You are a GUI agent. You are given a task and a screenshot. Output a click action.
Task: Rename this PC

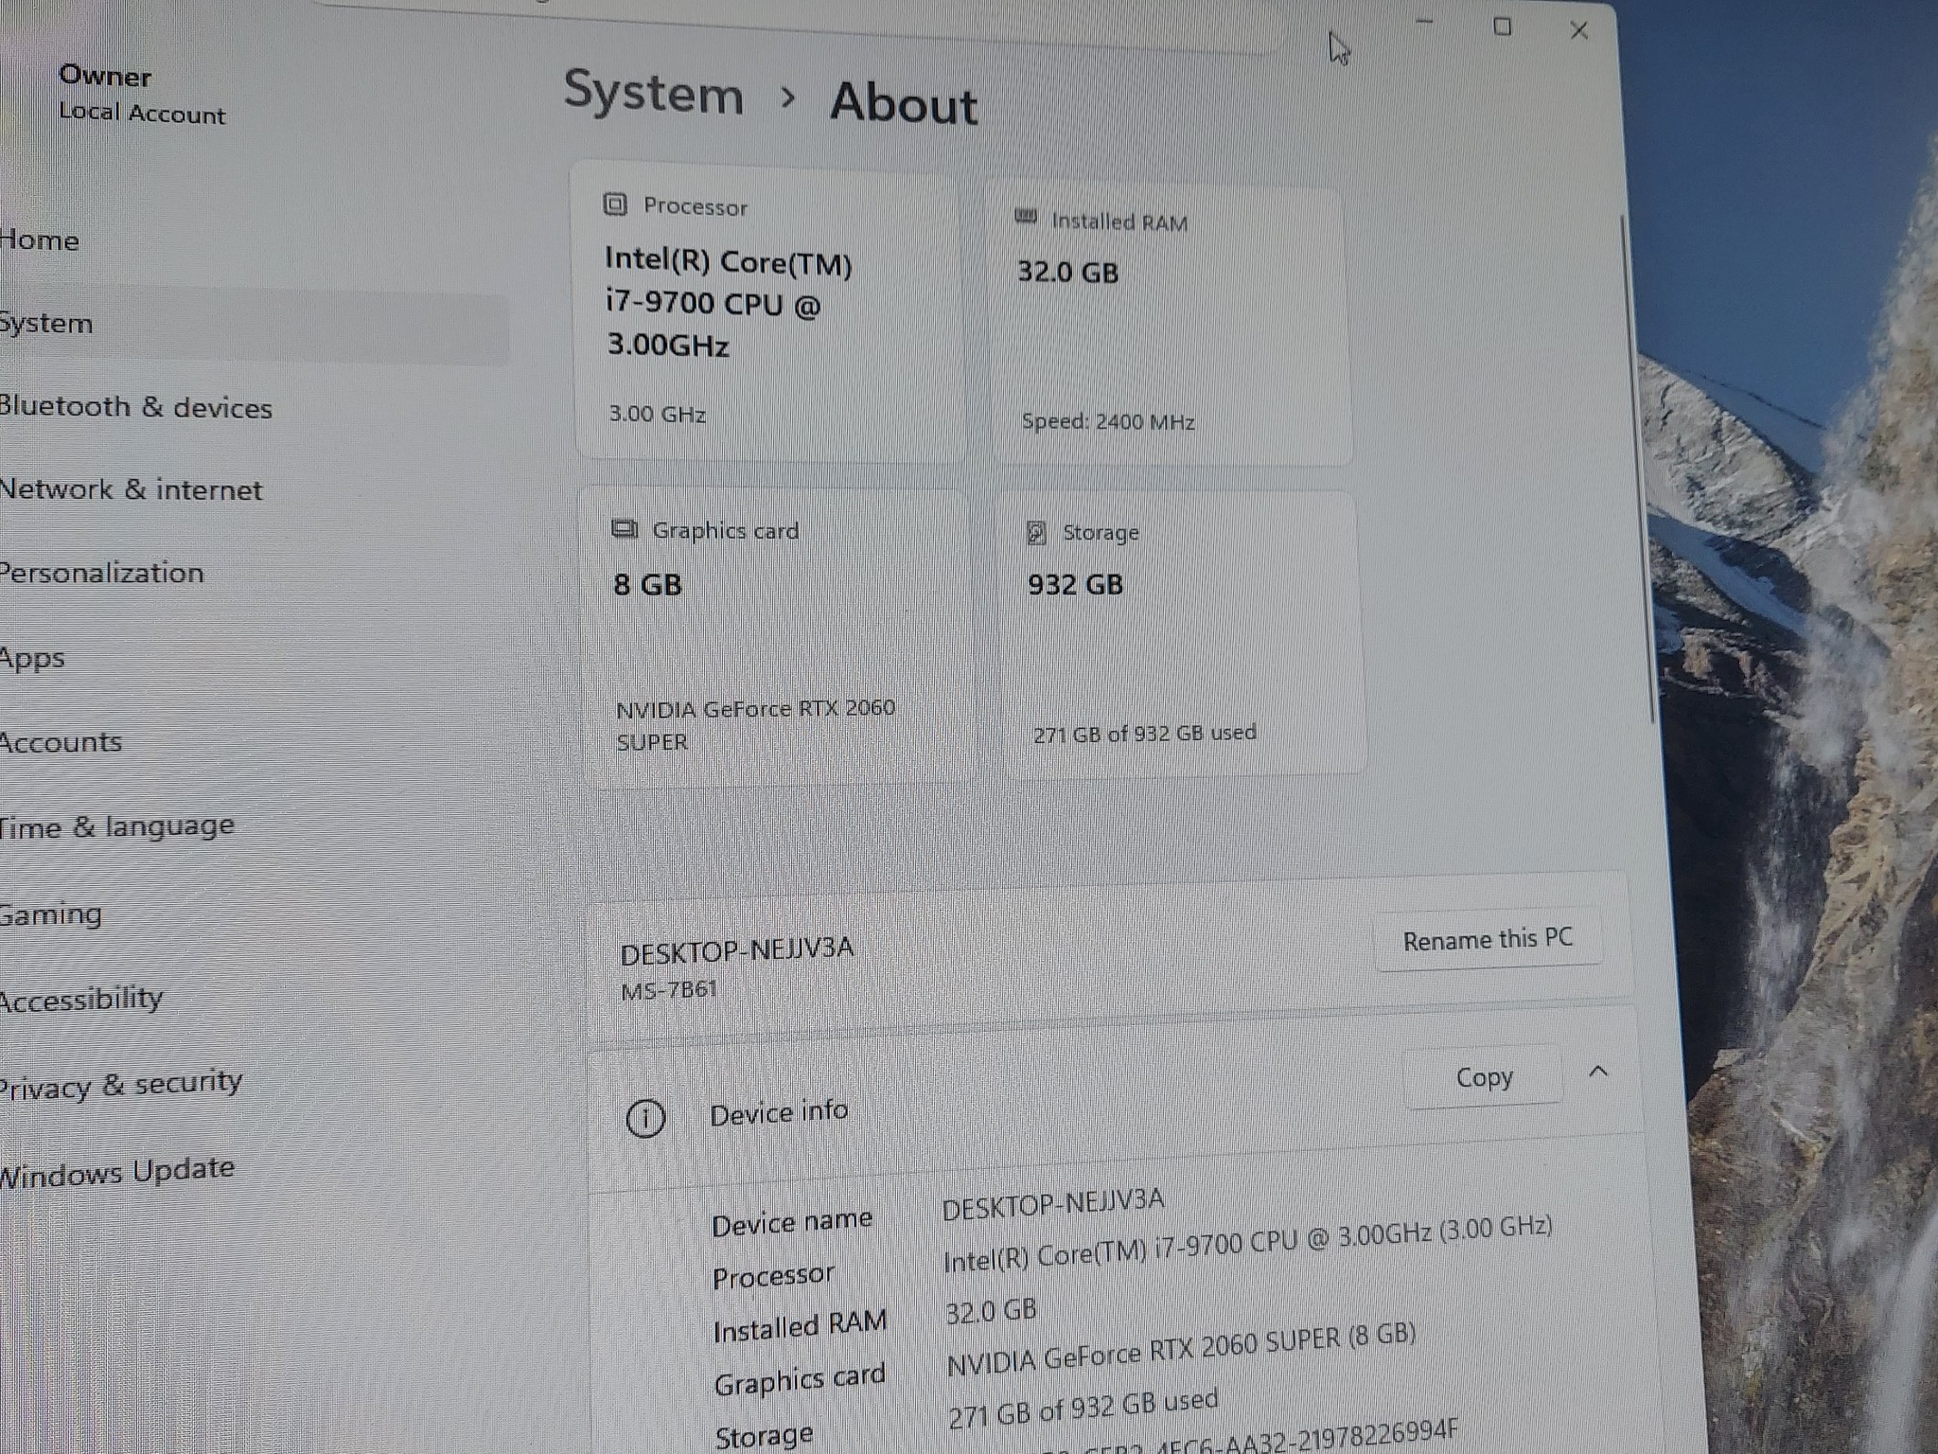(x=1487, y=939)
